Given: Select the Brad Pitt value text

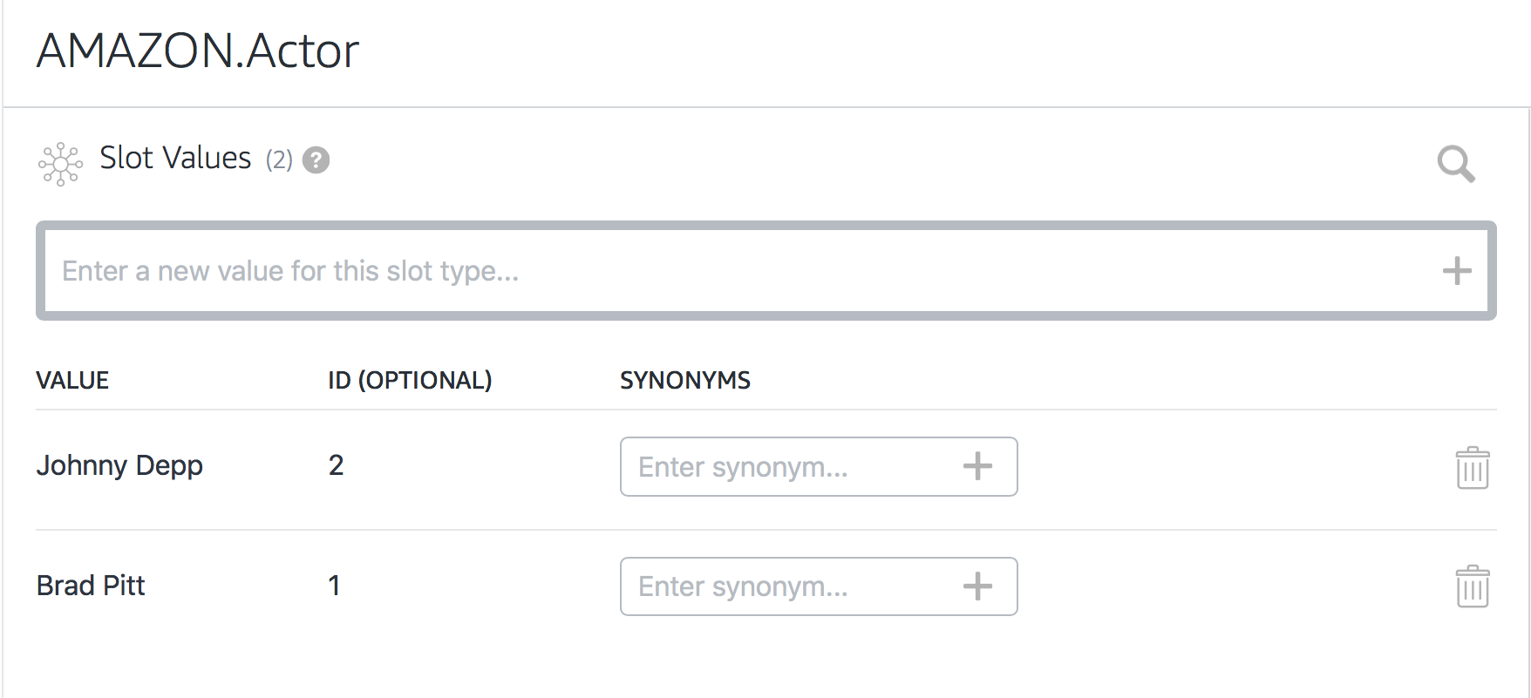Looking at the screenshot, I should (91, 586).
